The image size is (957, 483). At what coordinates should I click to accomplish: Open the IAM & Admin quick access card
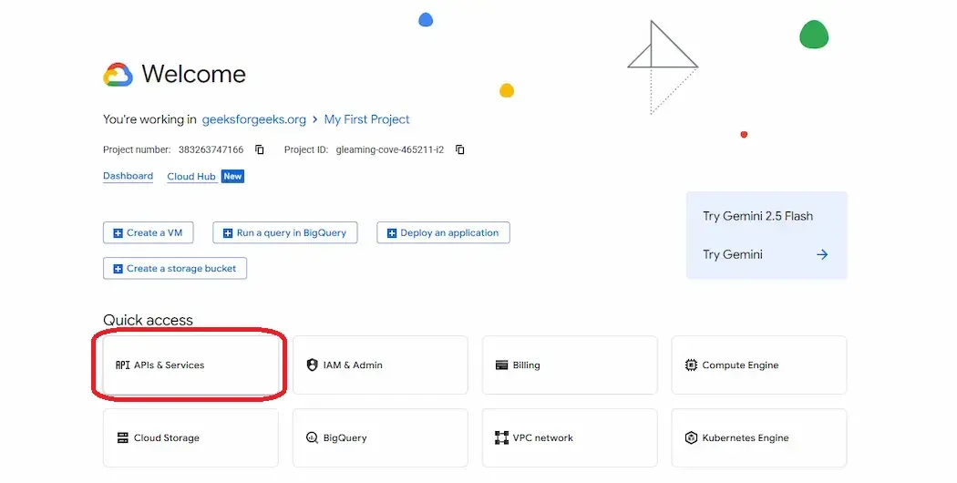pos(380,365)
